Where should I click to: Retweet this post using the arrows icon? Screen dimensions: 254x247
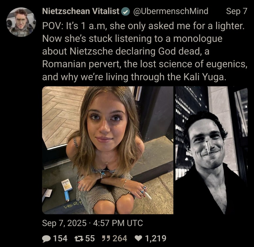click(x=79, y=238)
